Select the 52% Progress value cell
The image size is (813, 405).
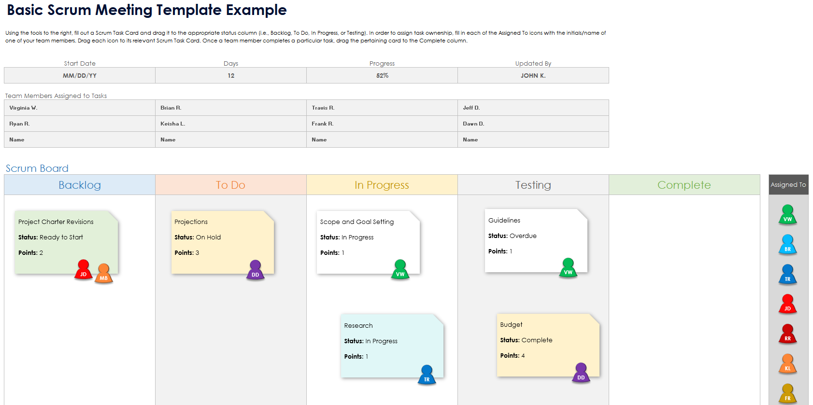[382, 76]
